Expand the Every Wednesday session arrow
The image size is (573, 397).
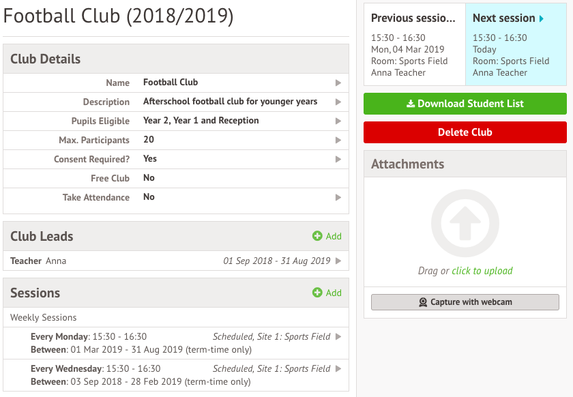338,368
